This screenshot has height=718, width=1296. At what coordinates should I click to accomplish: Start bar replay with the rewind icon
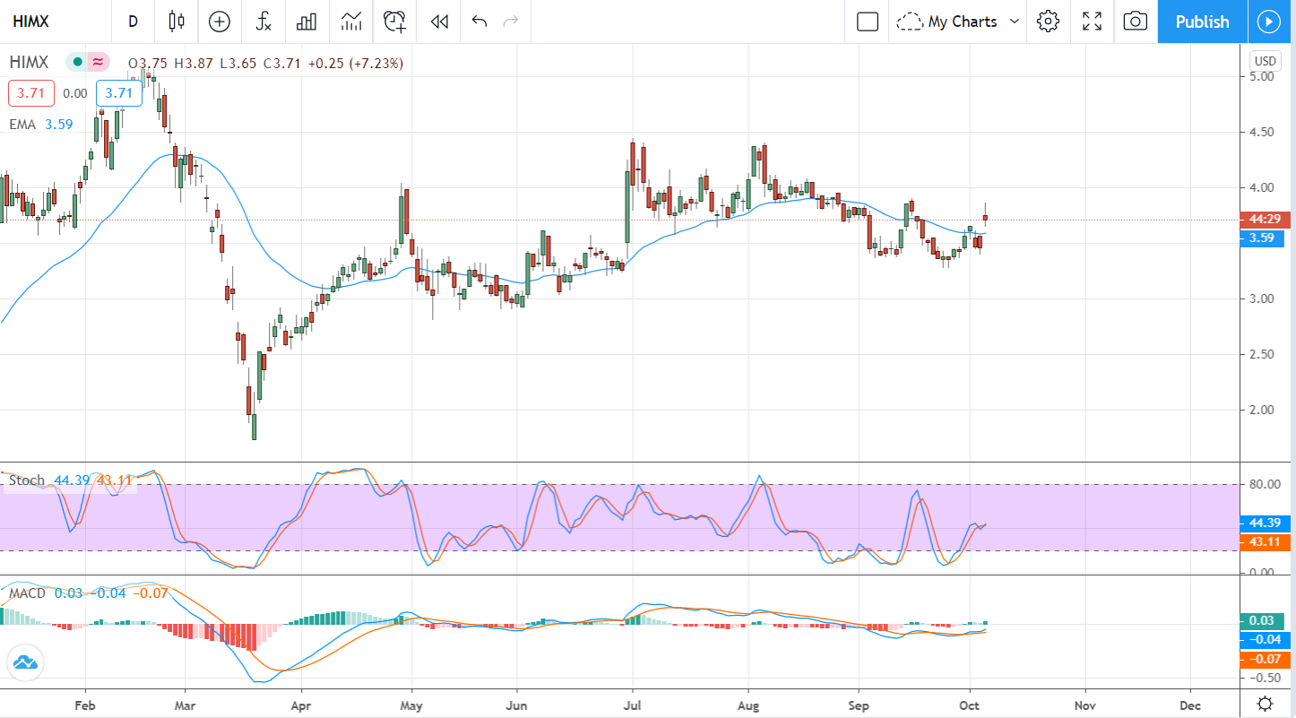[439, 22]
